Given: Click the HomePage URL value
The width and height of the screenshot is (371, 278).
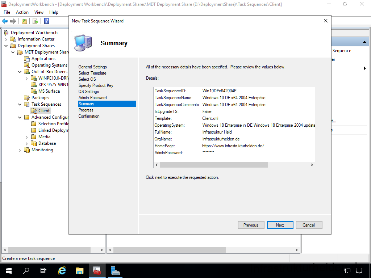Looking at the screenshot, I should click(233, 146).
